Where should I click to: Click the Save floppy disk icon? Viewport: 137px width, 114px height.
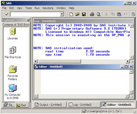(84, 14)
